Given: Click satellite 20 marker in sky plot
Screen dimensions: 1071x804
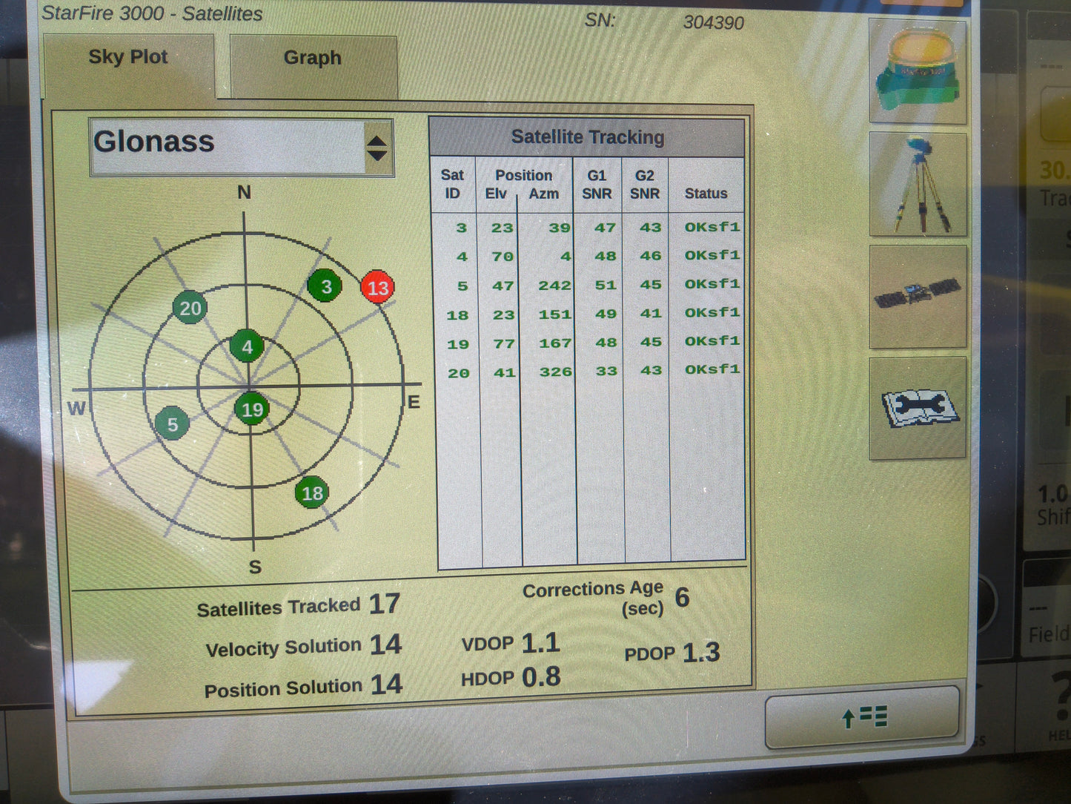Looking at the screenshot, I should coord(190,309).
